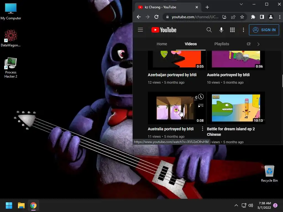This screenshot has height=212, width=283.
Task: Click title Battle for dream island ep 2 Chinese
Action: pyautogui.click(x=231, y=132)
